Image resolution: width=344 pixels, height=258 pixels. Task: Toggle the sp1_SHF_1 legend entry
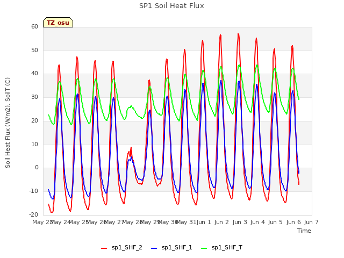coord(171,247)
